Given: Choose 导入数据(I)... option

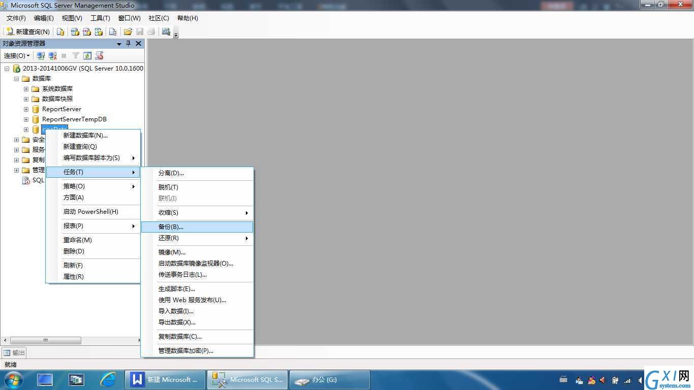Looking at the screenshot, I should (x=197, y=311).
